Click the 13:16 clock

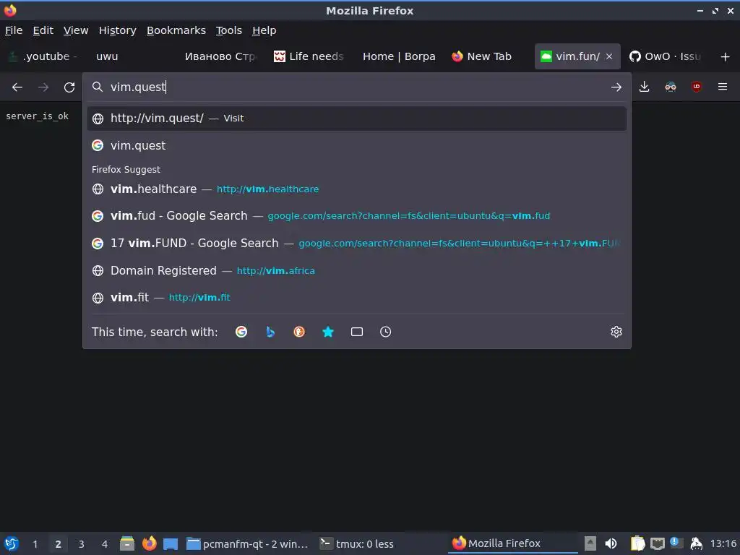pos(723,544)
